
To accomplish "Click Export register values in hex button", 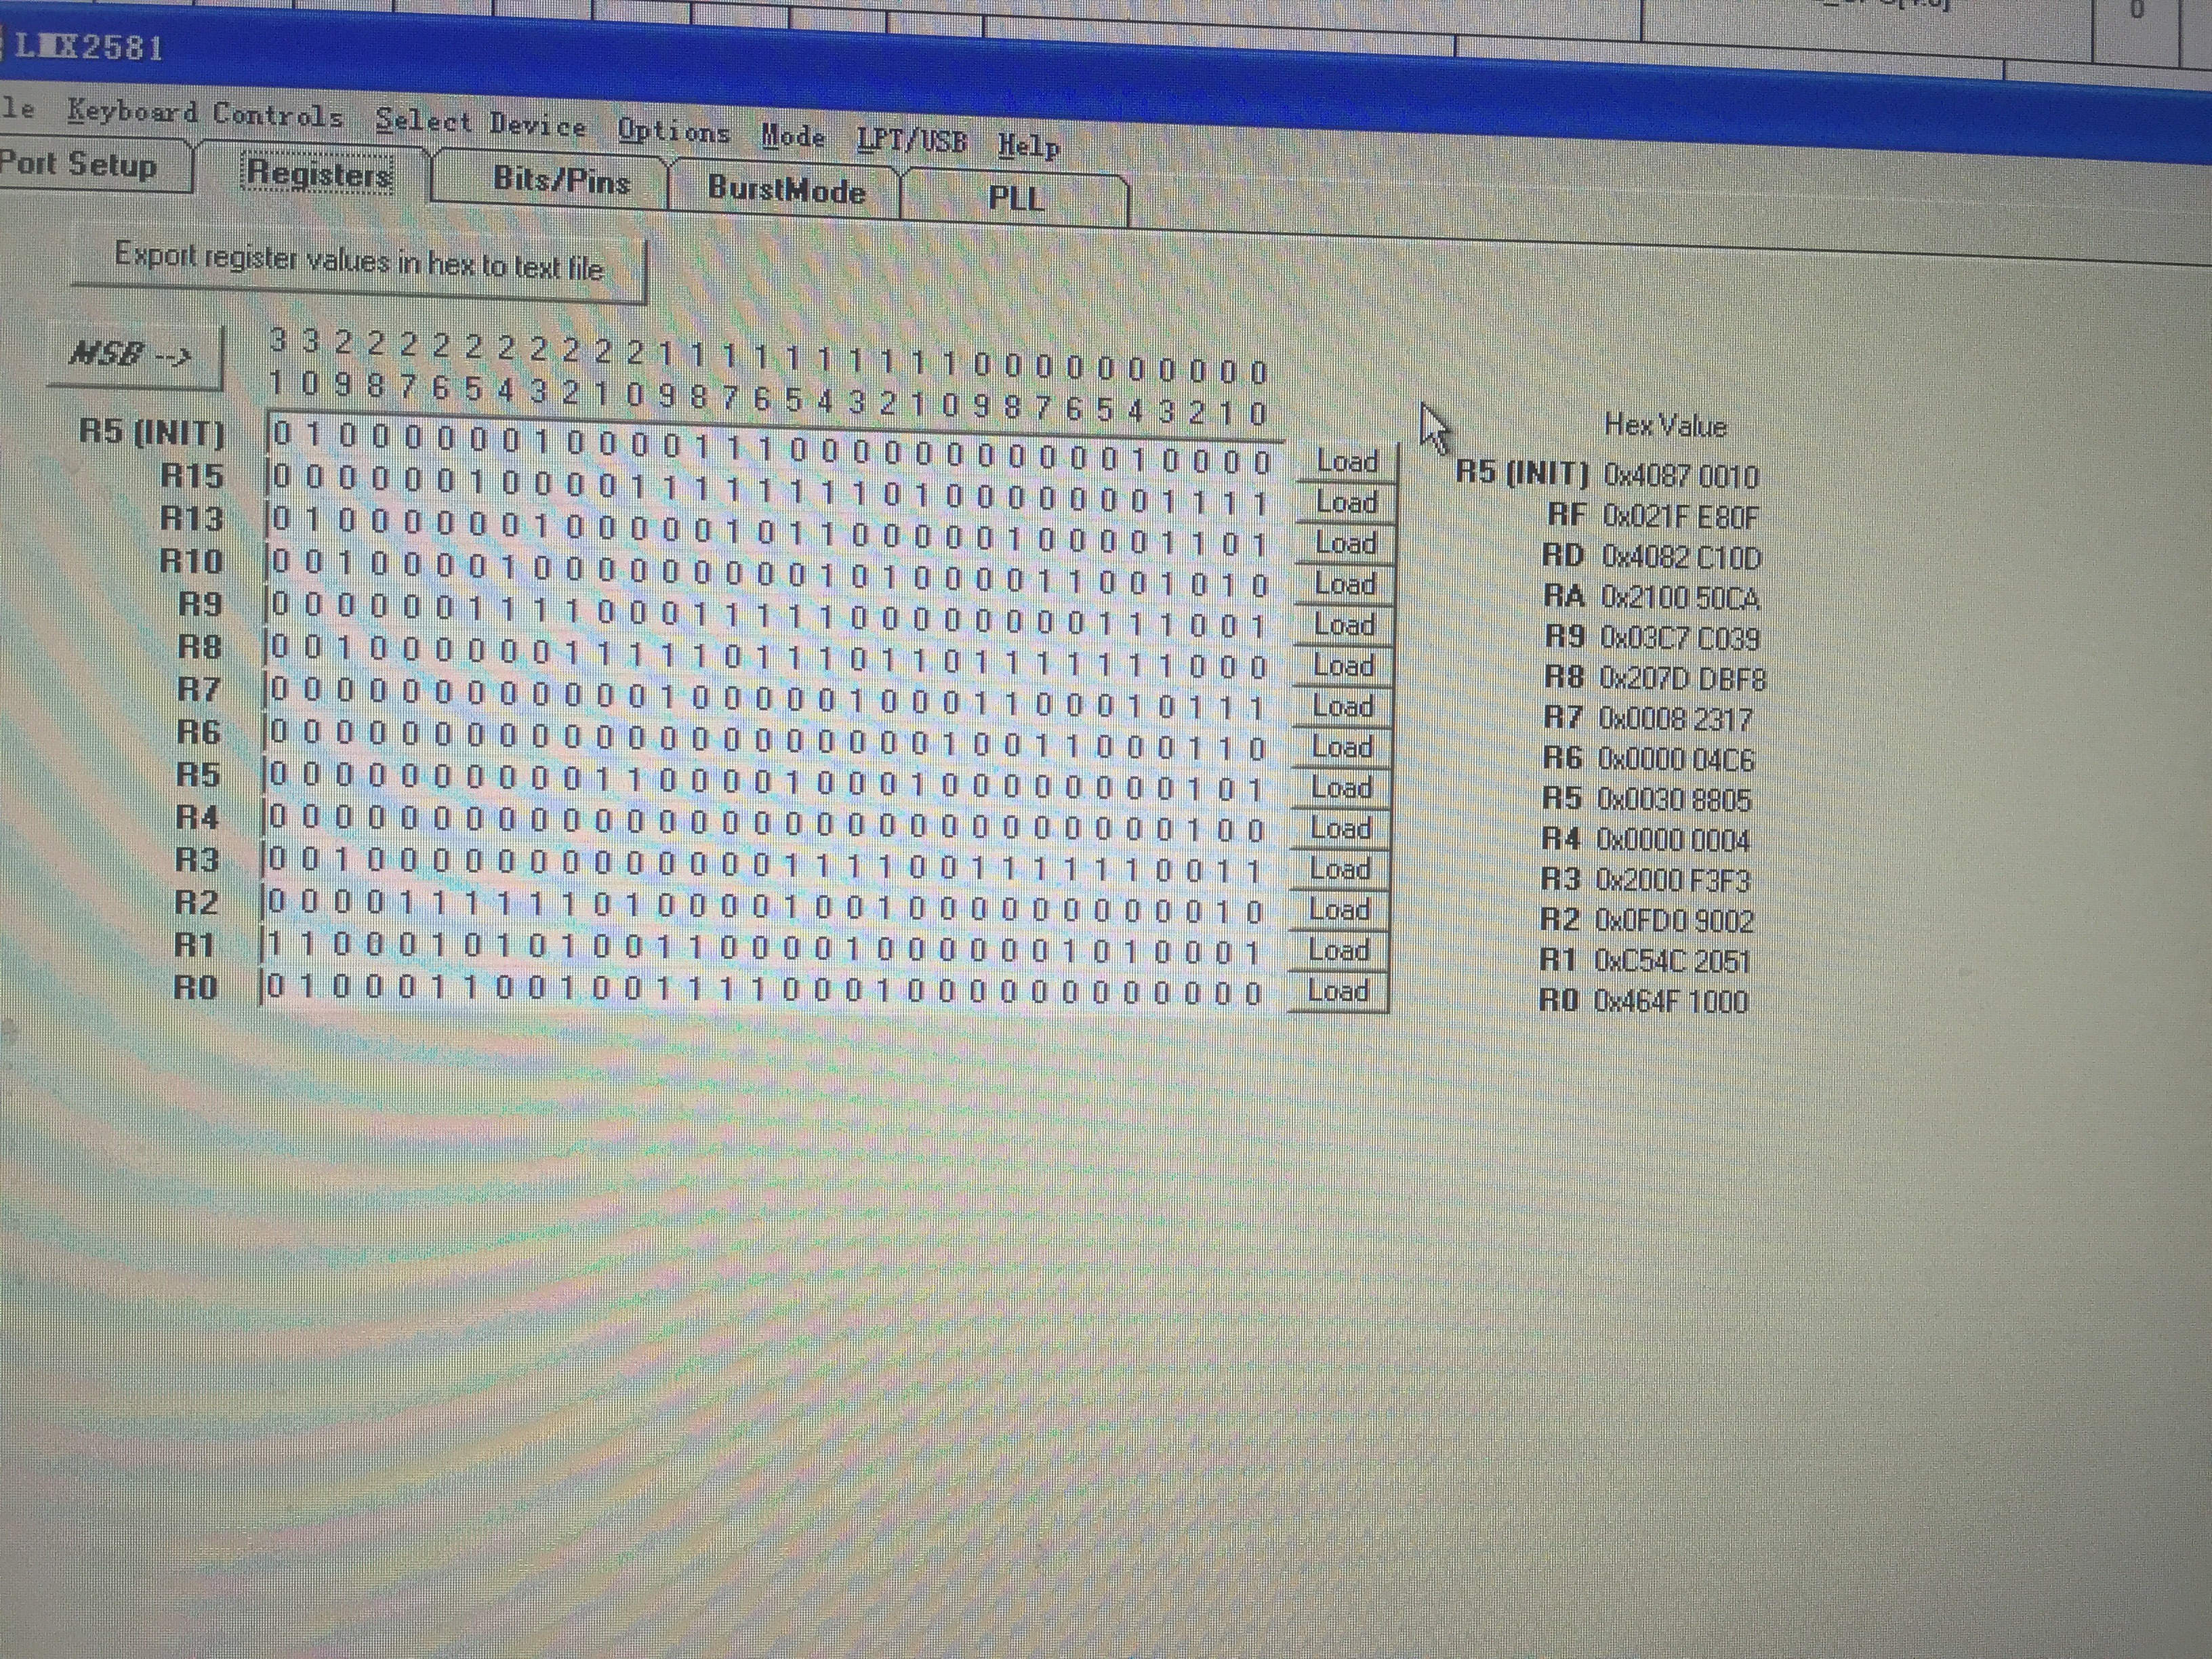I will (359, 262).
